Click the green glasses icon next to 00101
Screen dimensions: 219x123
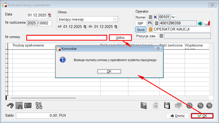click(174, 17)
